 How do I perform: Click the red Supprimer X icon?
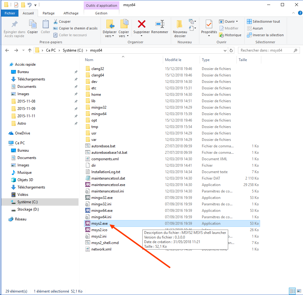141,24
